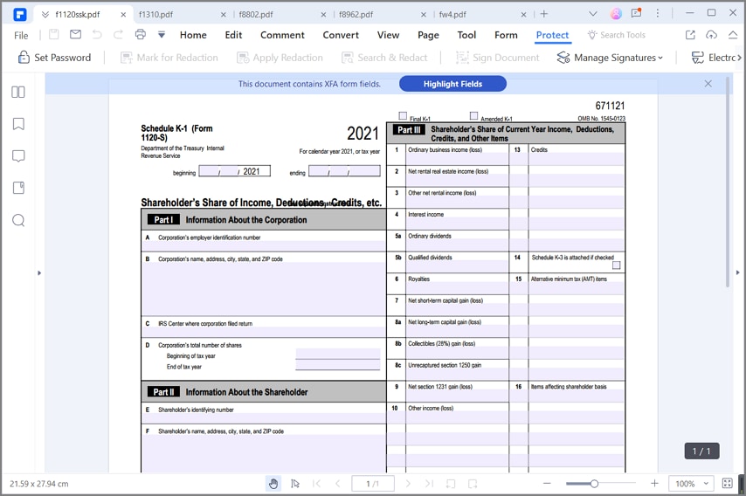This screenshot has width=746, height=496.
Task: Go to first page icon
Action: pyautogui.click(x=316, y=484)
